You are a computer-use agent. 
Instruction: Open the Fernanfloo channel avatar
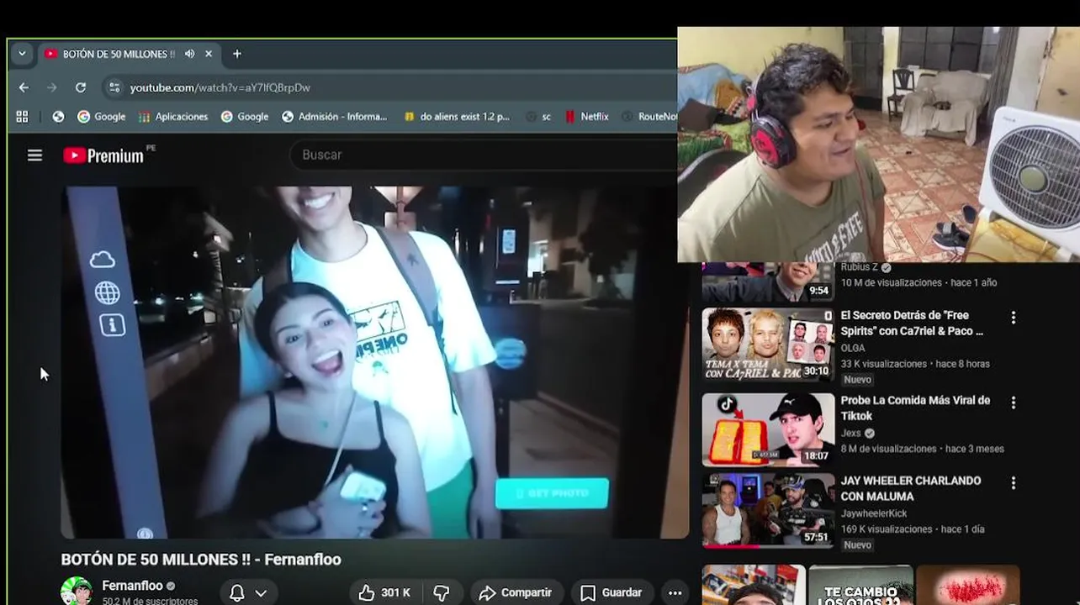tap(77, 590)
